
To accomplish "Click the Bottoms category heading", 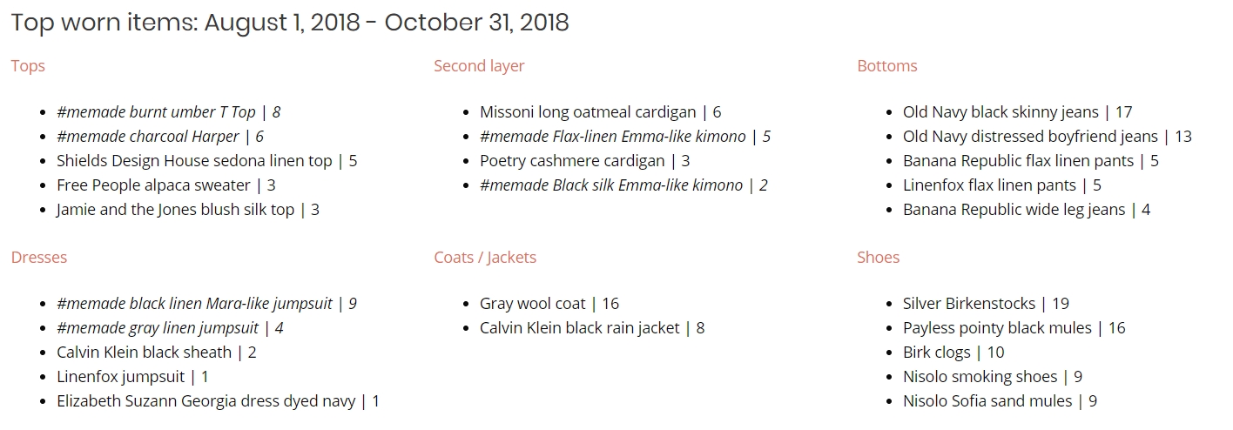I will [x=887, y=66].
